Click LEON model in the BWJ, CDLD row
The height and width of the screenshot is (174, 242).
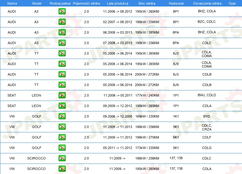(37, 95)
